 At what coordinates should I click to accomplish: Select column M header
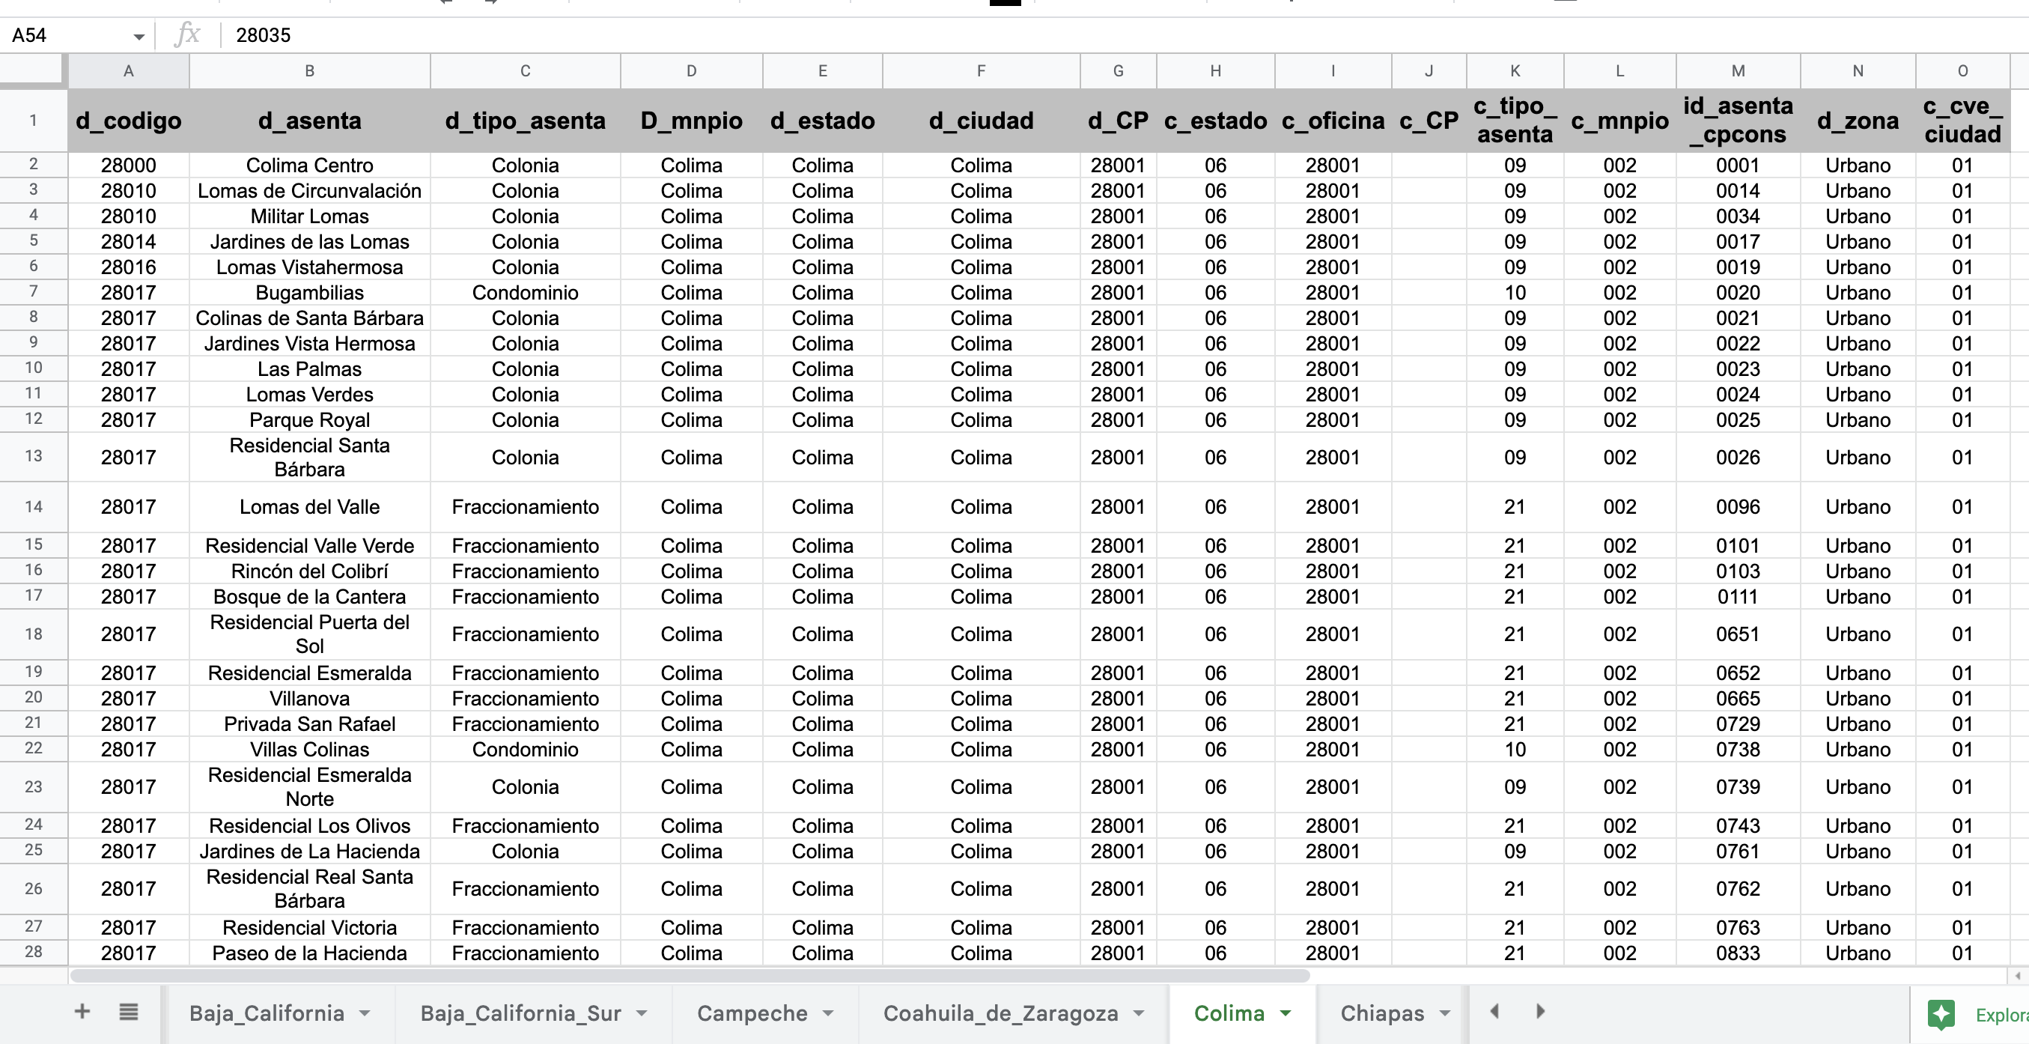pos(1738,71)
